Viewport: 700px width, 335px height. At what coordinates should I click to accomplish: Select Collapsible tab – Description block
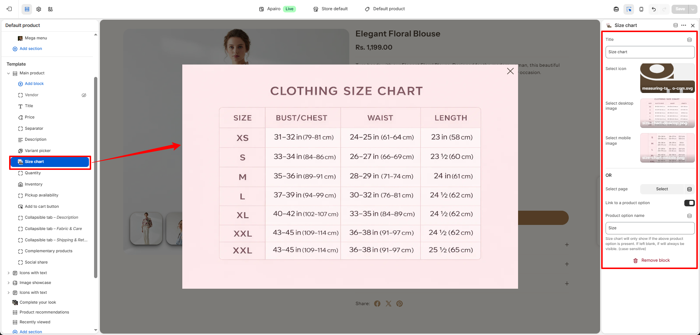click(x=51, y=218)
